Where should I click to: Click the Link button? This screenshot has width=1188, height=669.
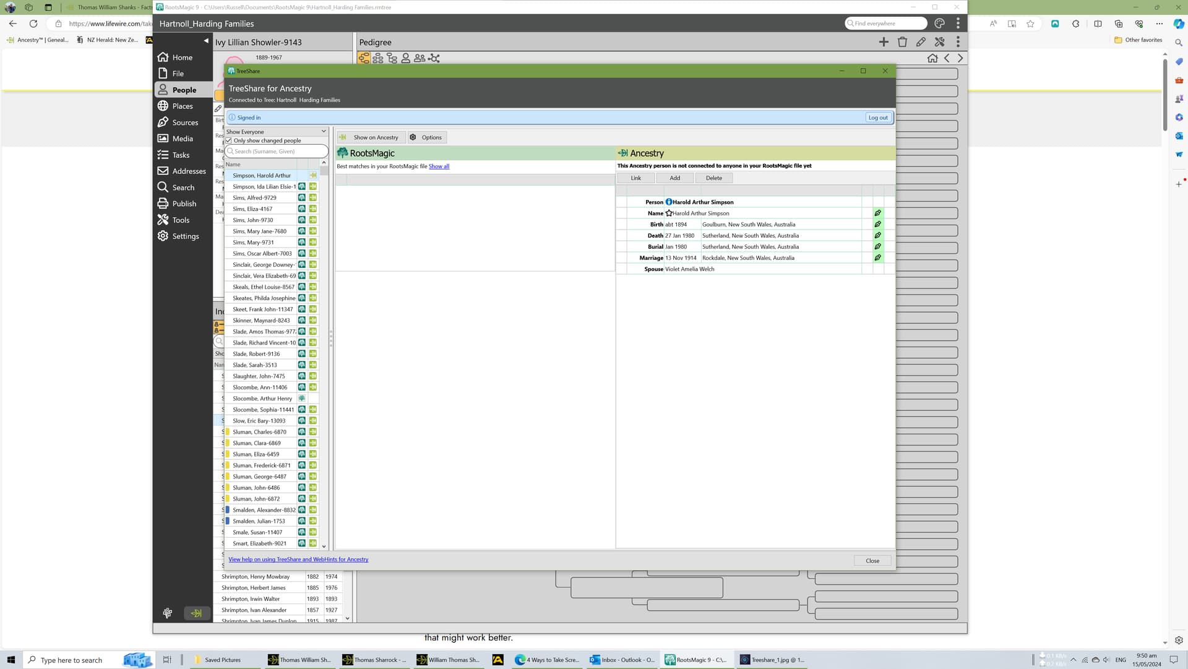tap(635, 178)
